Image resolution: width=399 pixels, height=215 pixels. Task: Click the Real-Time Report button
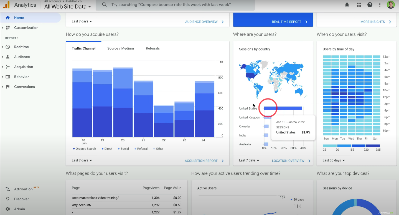pyautogui.click(x=289, y=22)
